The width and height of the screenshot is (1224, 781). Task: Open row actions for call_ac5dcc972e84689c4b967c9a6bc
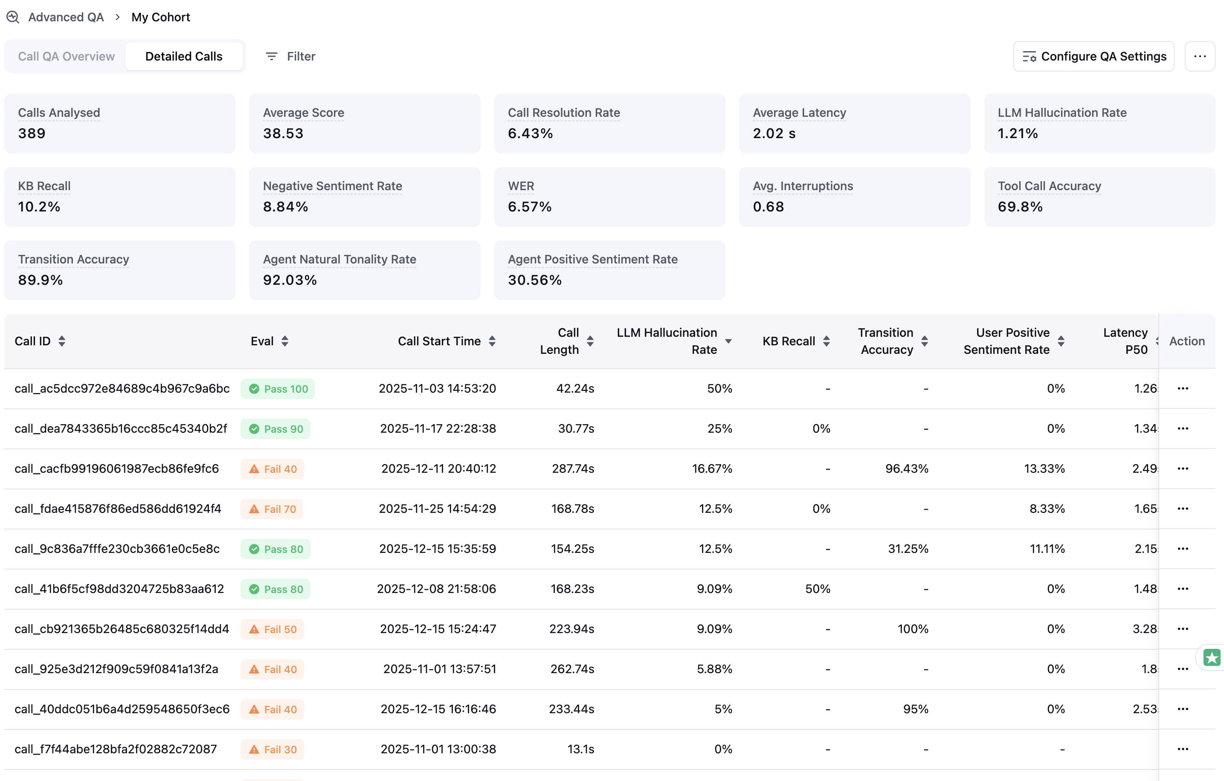[1183, 388]
